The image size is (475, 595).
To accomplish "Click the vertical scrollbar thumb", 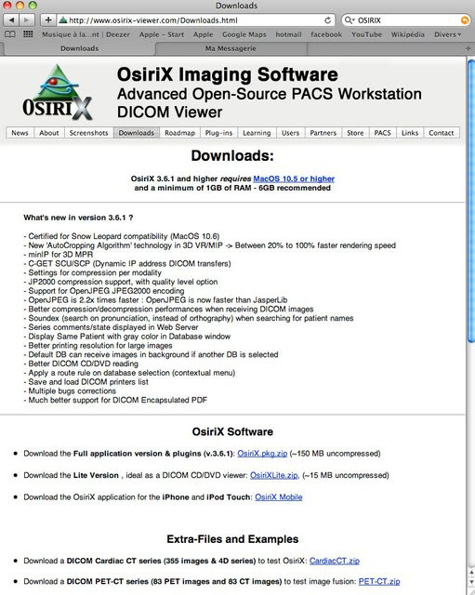I will (x=471, y=201).
